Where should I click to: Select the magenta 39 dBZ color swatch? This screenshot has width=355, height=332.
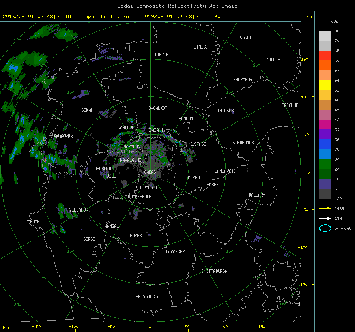coord(325,124)
